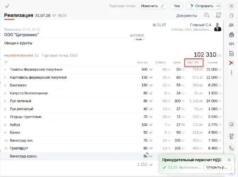Select the Лук зеленый row
238x177 pixels.
coord(111,101)
